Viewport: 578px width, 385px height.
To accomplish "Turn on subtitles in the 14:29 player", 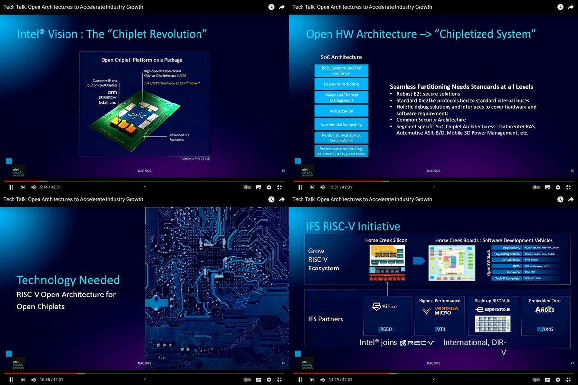I will tap(547, 379).
